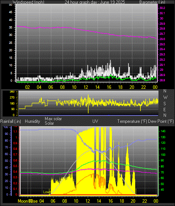
Task: Click the S compass label
Action: point(164,104)
